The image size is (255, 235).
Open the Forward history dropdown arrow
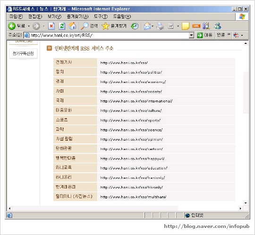(44, 26)
